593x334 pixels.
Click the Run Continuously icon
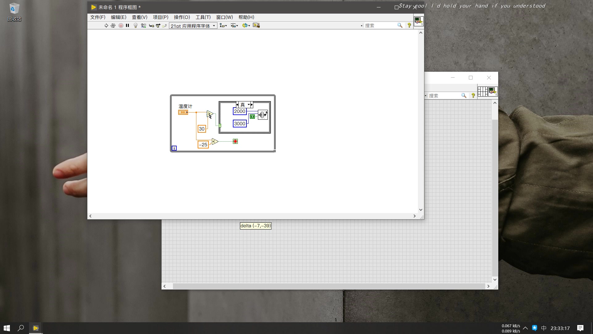coord(113,26)
